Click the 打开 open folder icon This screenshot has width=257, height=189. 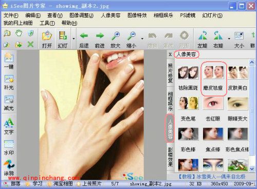pos(47,39)
